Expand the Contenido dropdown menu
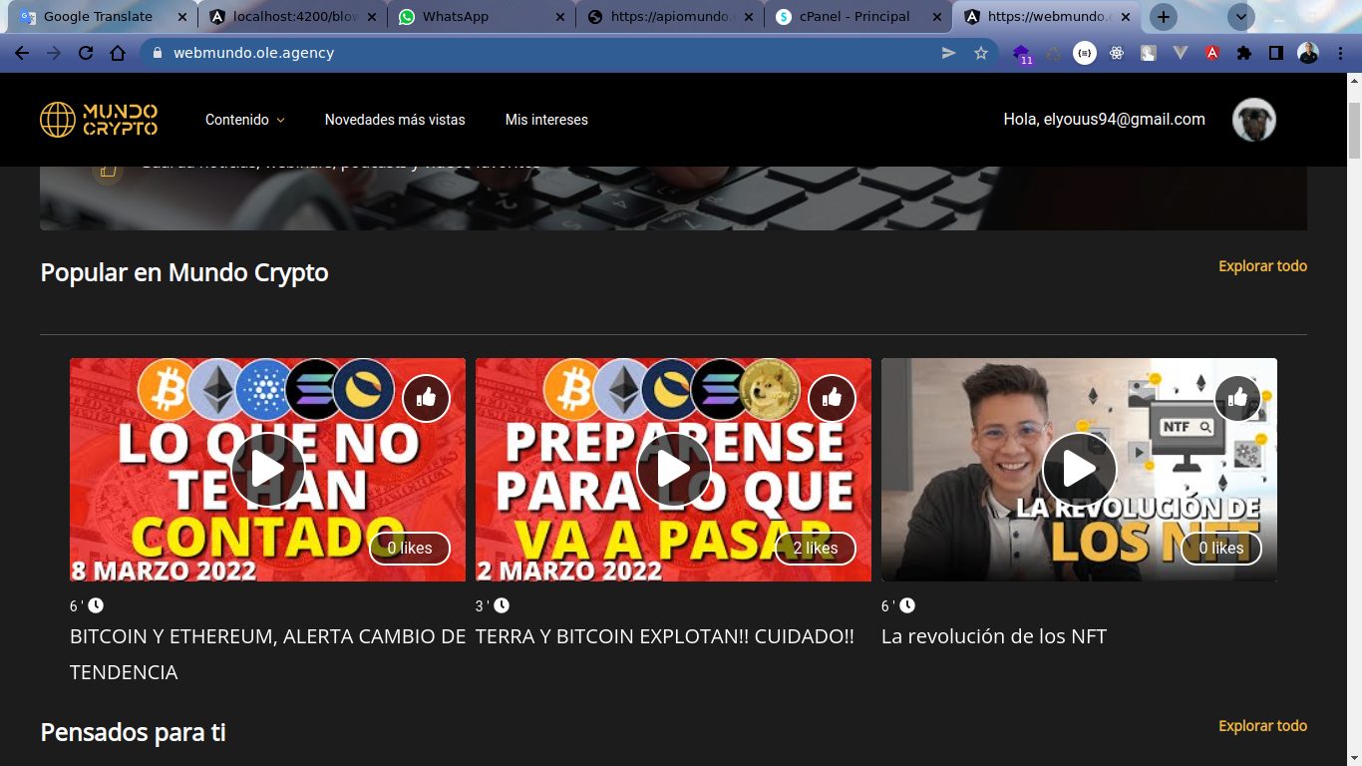1362x766 pixels. (245, 119)
